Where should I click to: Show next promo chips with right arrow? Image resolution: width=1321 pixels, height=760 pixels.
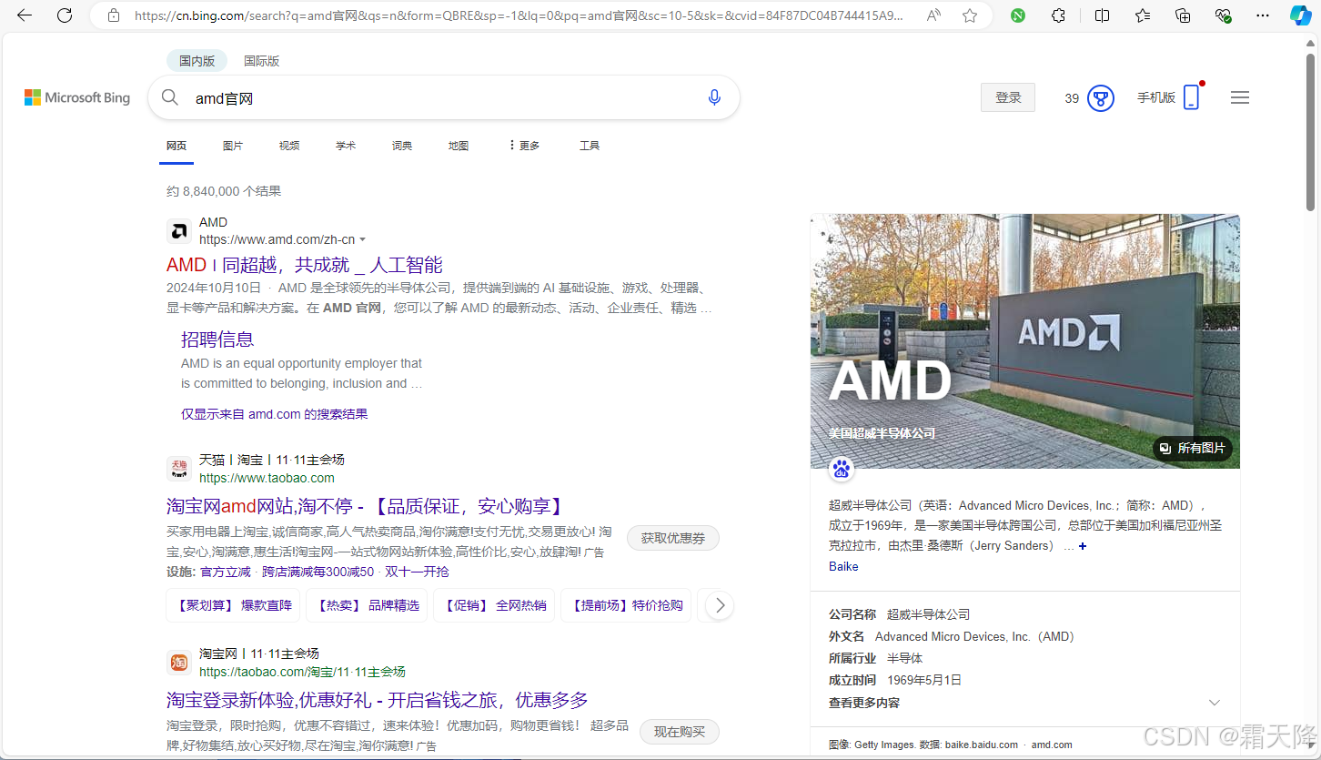tap(720, 605)
